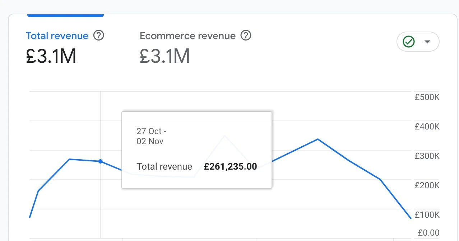Click the £100K axis label
The image size is (459, 241).
(x=427, y=215)
